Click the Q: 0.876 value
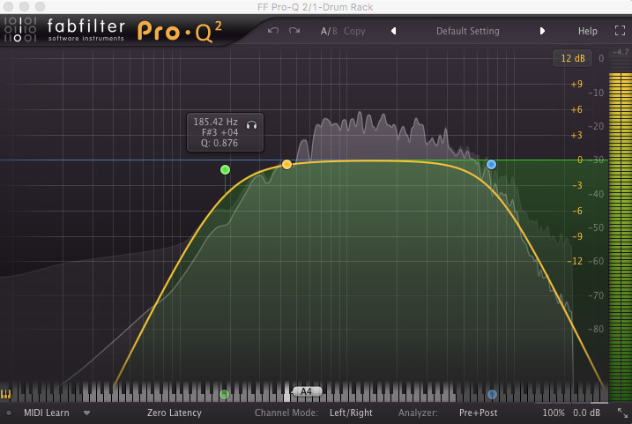 click(219, 143)
